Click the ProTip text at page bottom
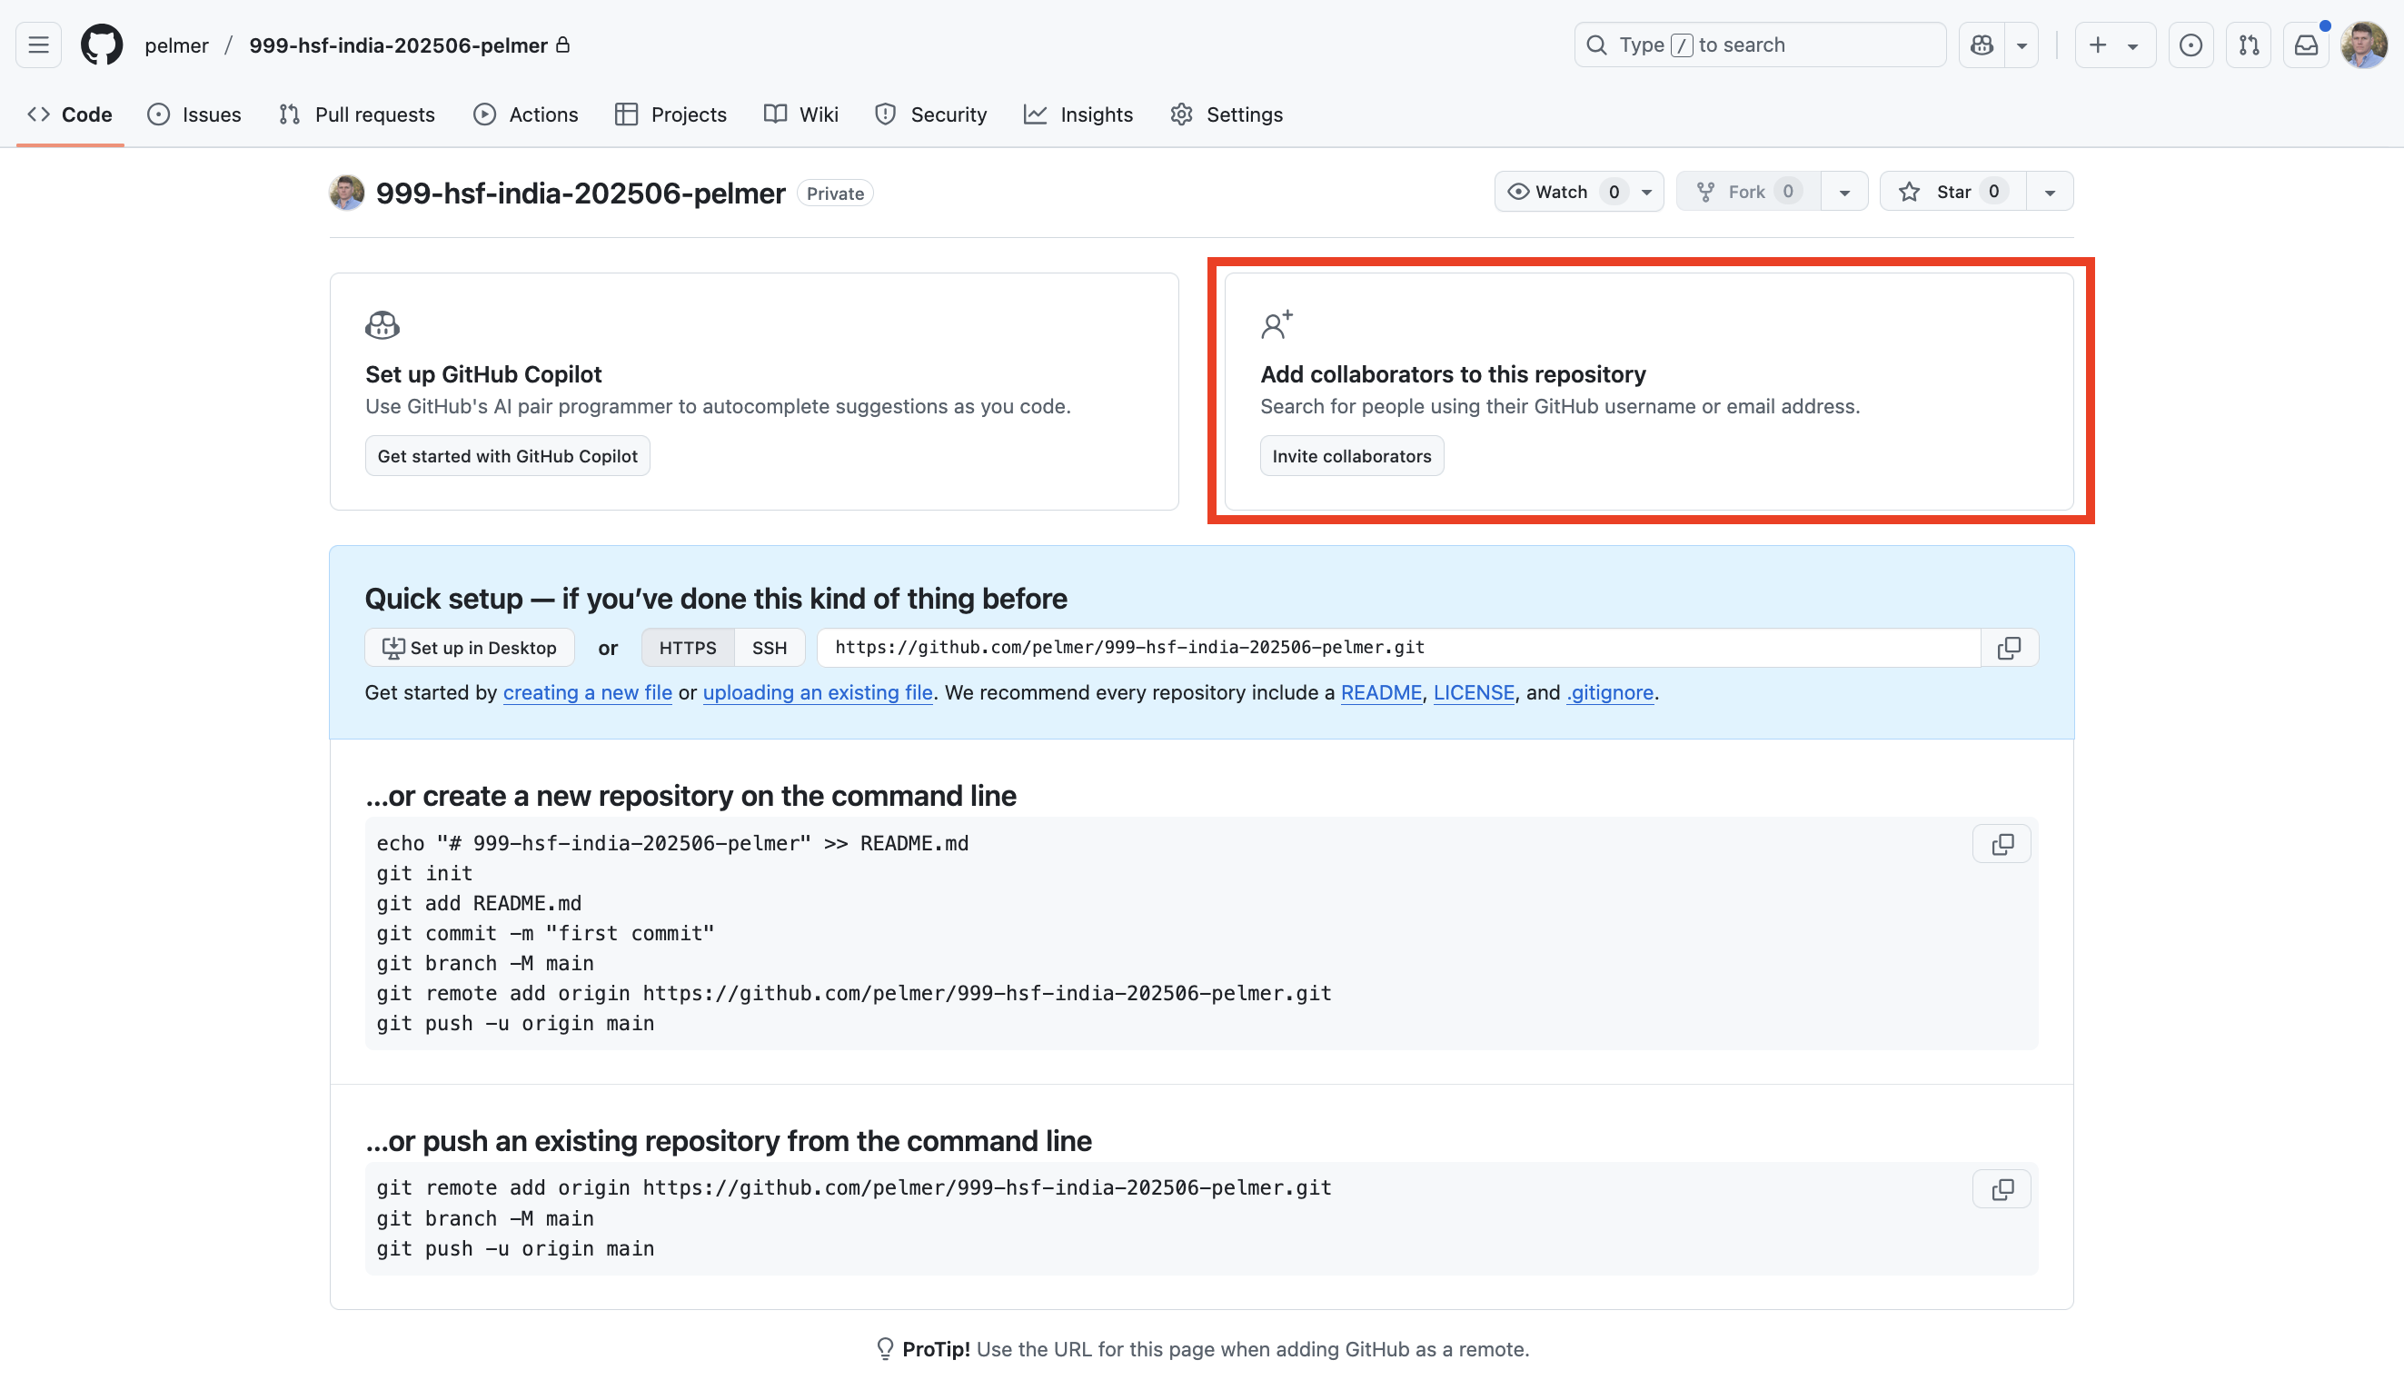This screenshot has height=1390, width=2404. (x=1202, y=1349)
